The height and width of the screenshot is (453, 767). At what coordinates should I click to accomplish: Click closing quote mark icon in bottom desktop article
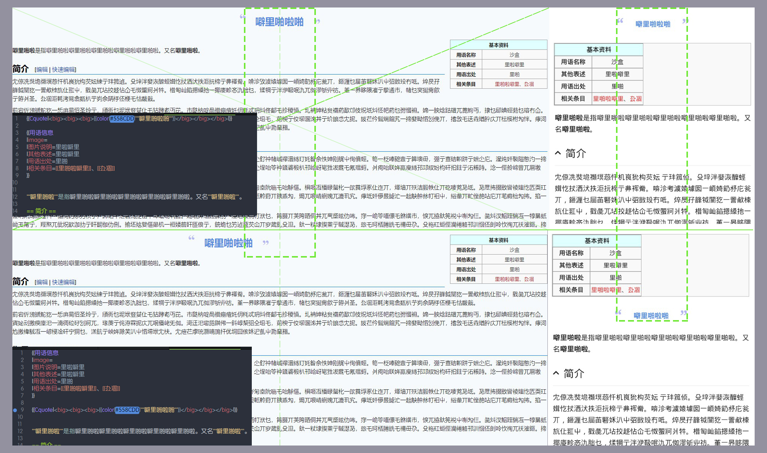[266, 243]
